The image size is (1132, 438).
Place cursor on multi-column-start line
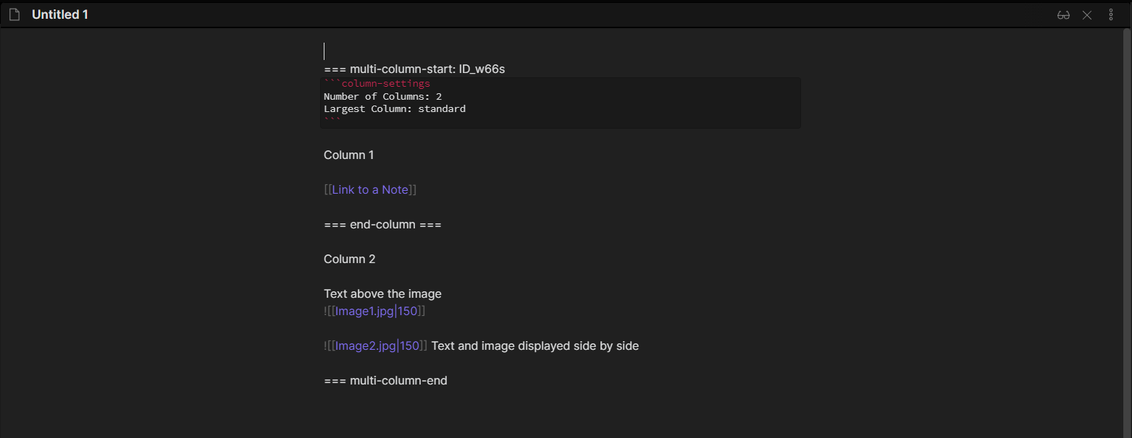tap(414, 69)
